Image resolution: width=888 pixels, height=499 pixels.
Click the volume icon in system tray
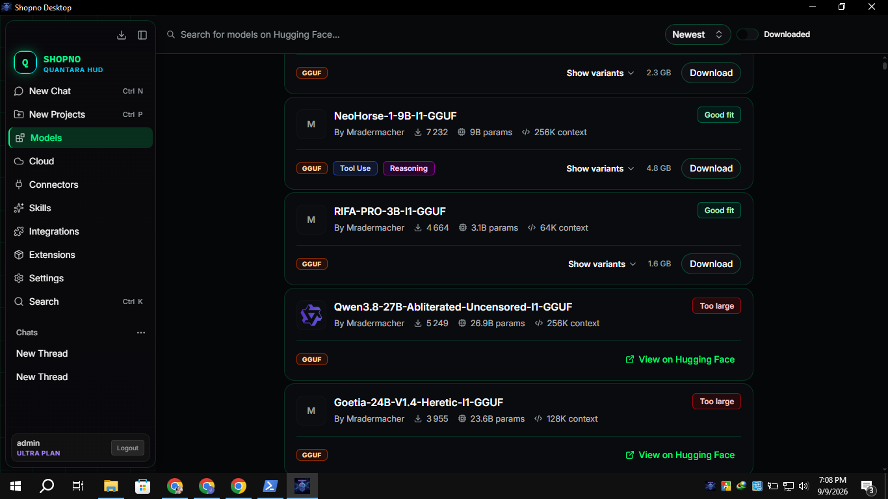803,486
